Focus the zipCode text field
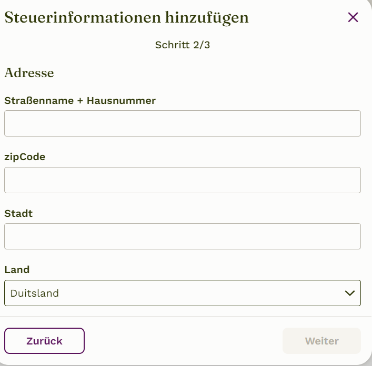 (x=183, y=180)
